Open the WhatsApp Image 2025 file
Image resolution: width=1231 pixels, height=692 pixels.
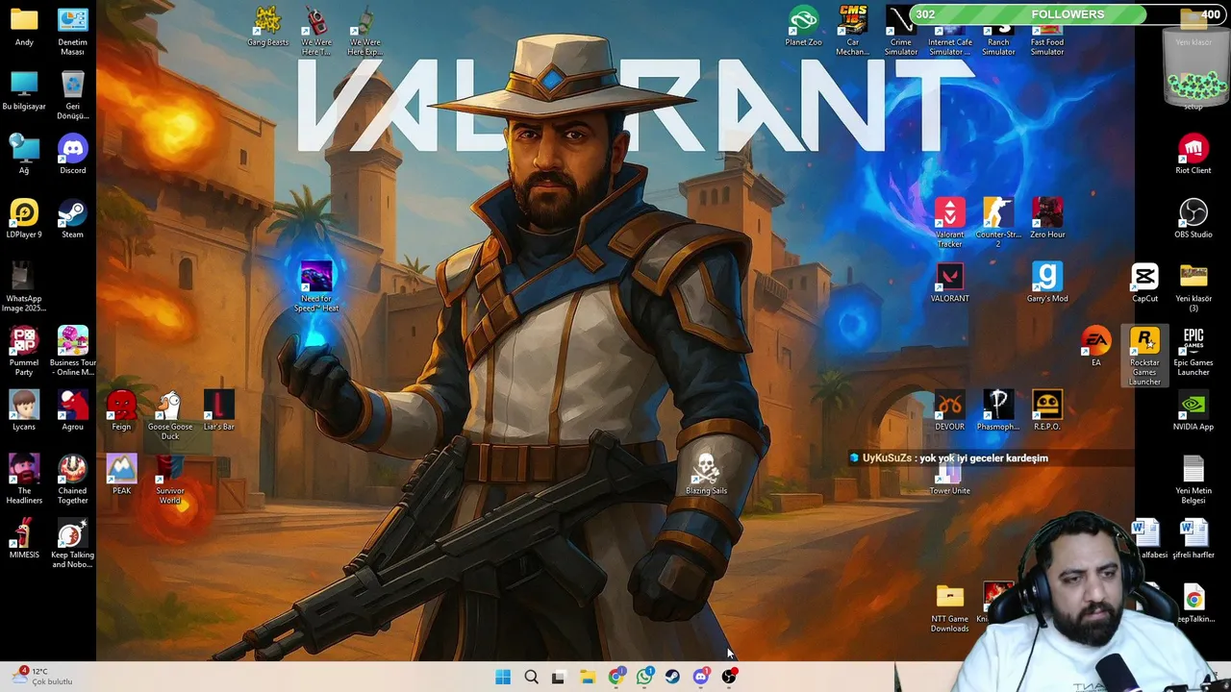pos(24,287)
